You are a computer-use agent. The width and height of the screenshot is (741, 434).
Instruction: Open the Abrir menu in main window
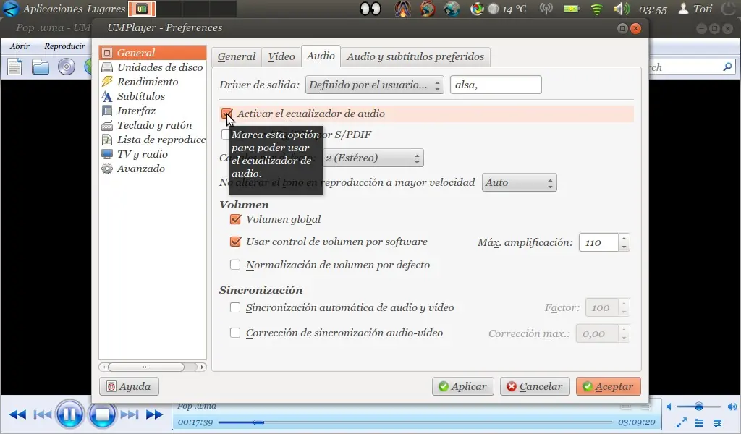click(x=20, y=46)
